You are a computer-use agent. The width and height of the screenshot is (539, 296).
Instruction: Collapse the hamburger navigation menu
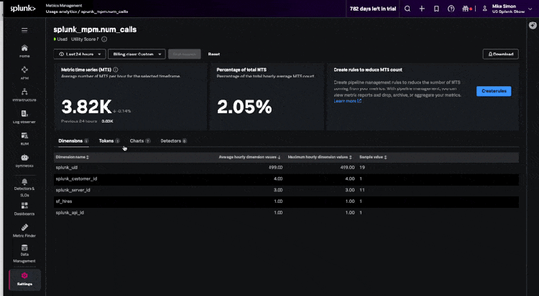[x=24, y=30]
